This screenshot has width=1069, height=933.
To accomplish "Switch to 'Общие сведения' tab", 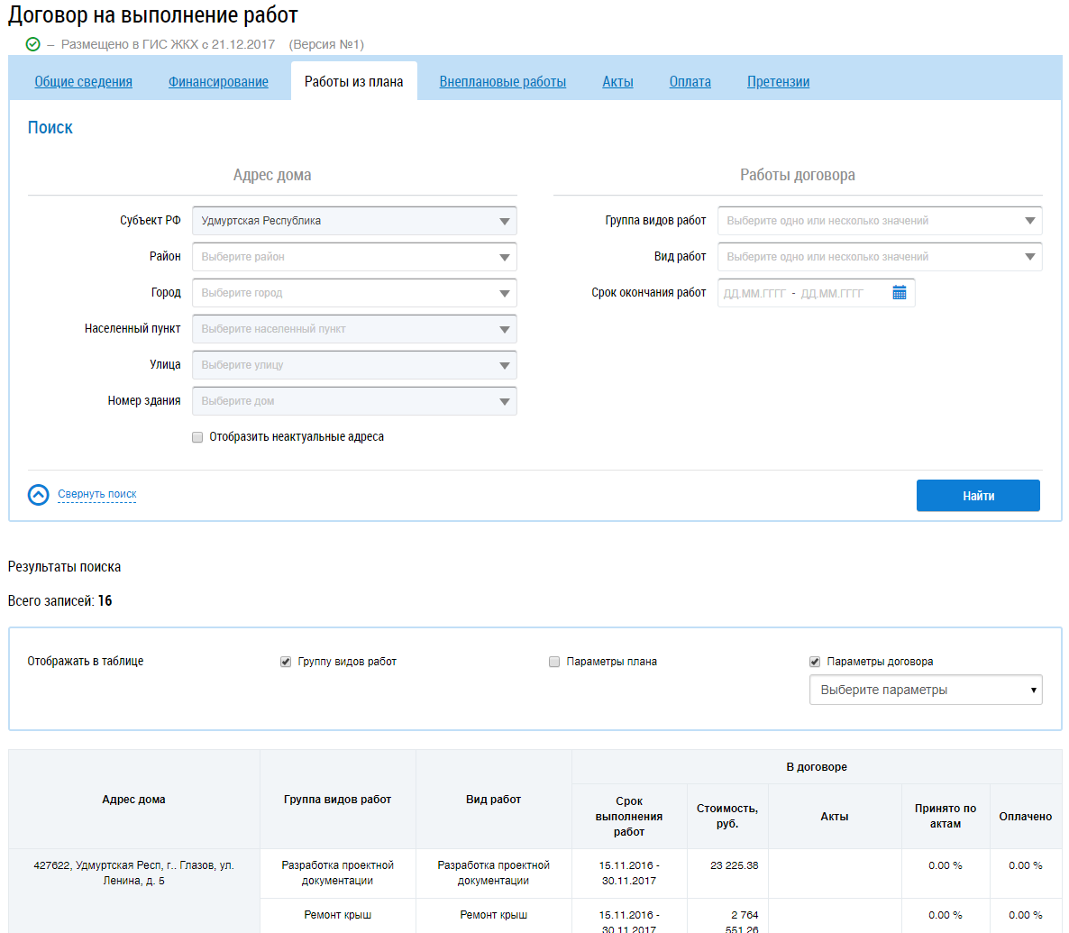I will point(83,82).
